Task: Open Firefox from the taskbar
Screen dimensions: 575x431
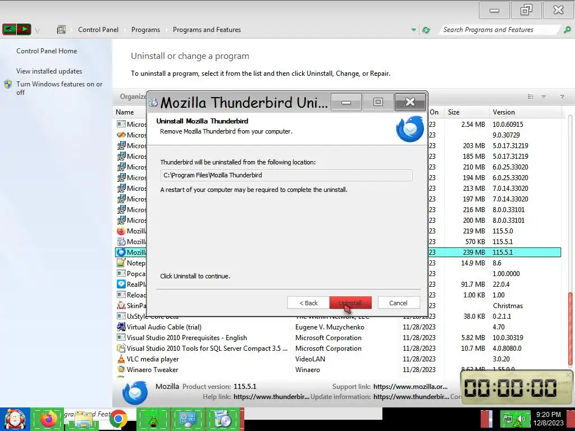Action: [49, 419]
